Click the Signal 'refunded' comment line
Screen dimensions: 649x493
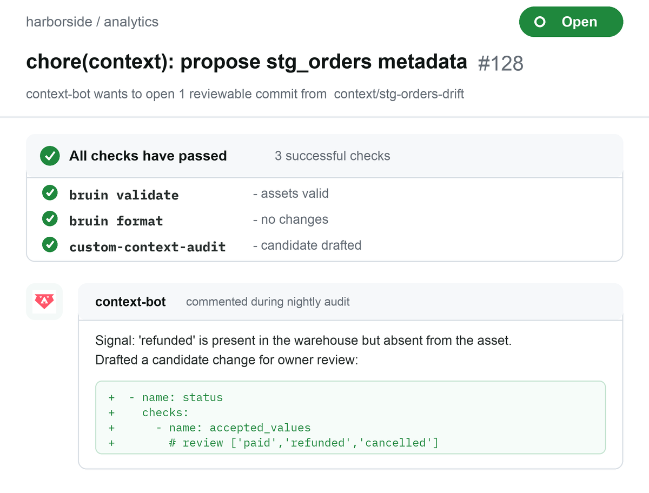pos(303,341)
